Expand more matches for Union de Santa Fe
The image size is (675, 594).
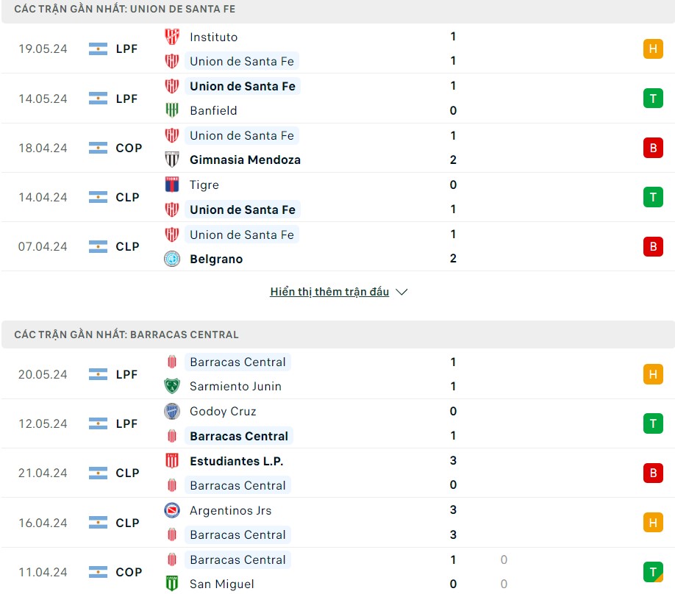pos(329,291)
